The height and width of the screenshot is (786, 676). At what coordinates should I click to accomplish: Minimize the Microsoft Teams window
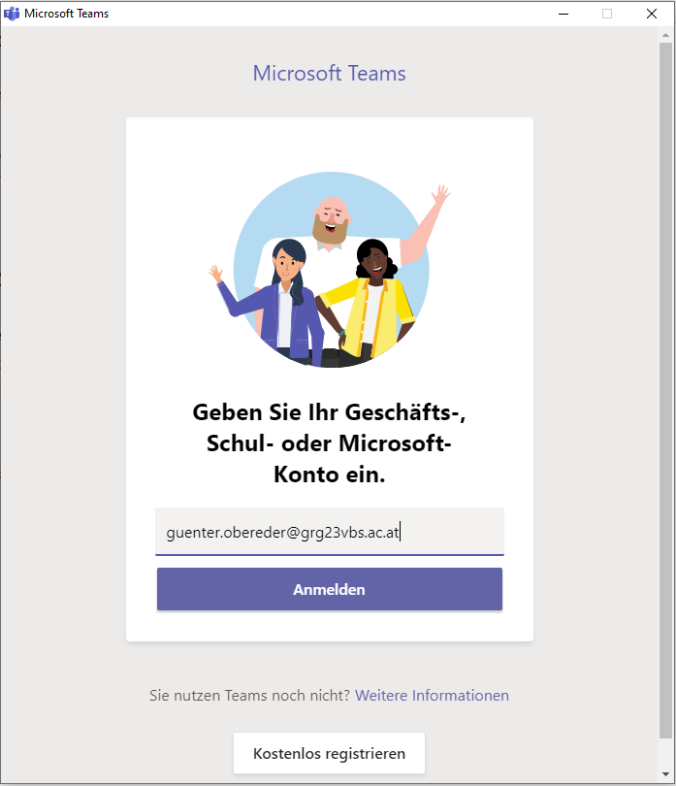pyautogui.click(x=563, y=14)
